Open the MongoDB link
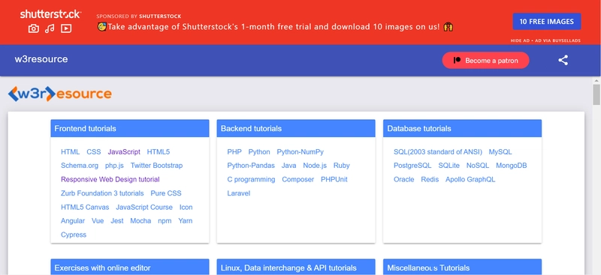Screen dimensions: 601x275 point(512,166)
